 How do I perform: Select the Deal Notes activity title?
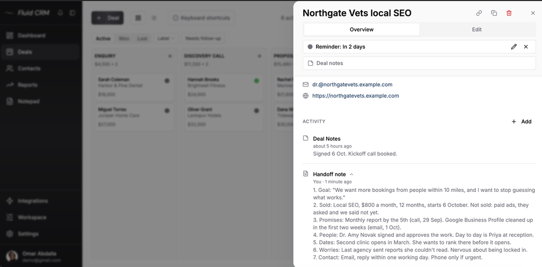pyautogui.click(x=327, y=139)
